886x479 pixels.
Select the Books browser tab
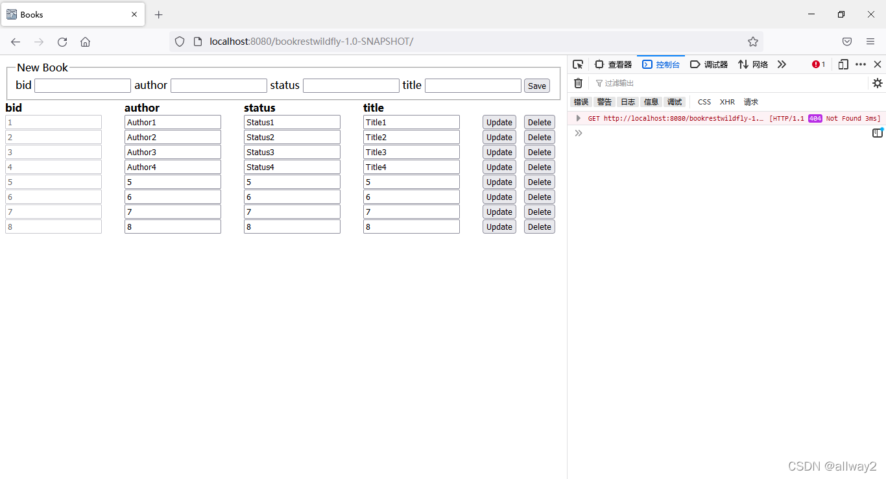click(72, 14)
